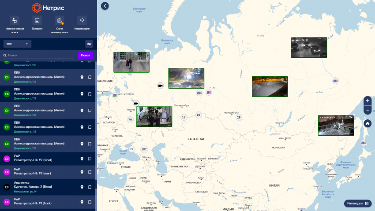Viewport: 375px width, 211px height.
Task: Open map cluster marker 29
Action: tap(239, 117)
